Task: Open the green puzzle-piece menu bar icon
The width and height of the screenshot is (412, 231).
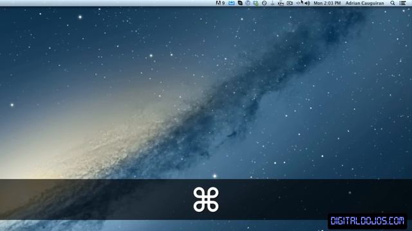Action: [256, 3]
